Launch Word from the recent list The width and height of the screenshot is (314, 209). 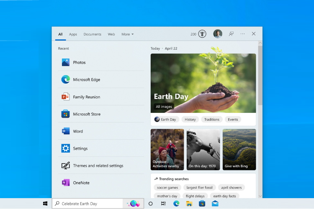click(x=101, y=131)
